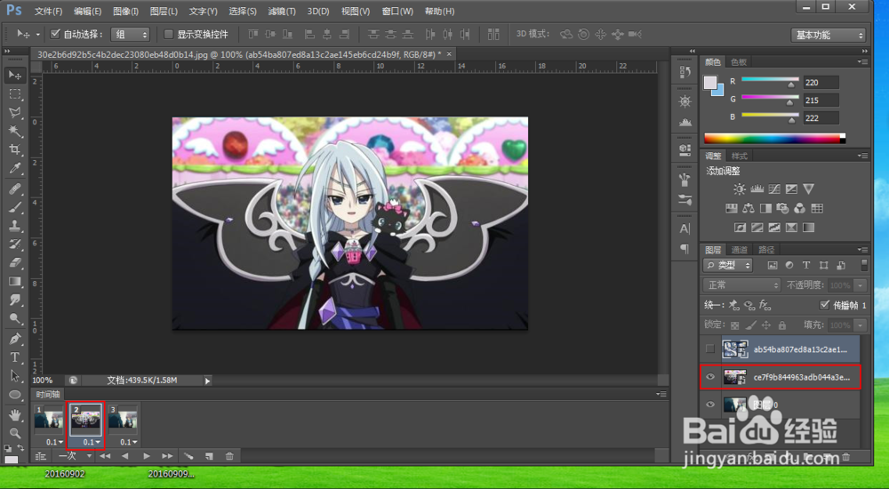
Task: Add a Curves adjustment
Action: click(774, 188)
